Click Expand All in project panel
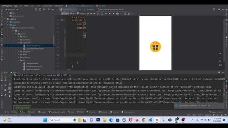Image resolution: width=228 pixels, height=128 pixels. (40, 10)
